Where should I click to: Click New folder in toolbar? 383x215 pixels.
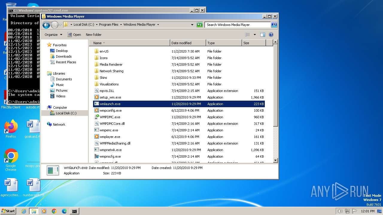tap(94, 35)
